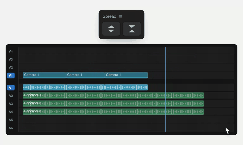Screen dimensions: 243x145
Task: Select the Recorder 1 audio clip
Action: (113, 95)
